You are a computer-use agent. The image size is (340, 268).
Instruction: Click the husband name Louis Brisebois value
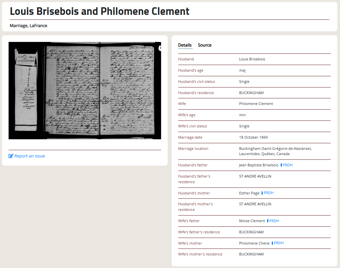click(252, 59)
